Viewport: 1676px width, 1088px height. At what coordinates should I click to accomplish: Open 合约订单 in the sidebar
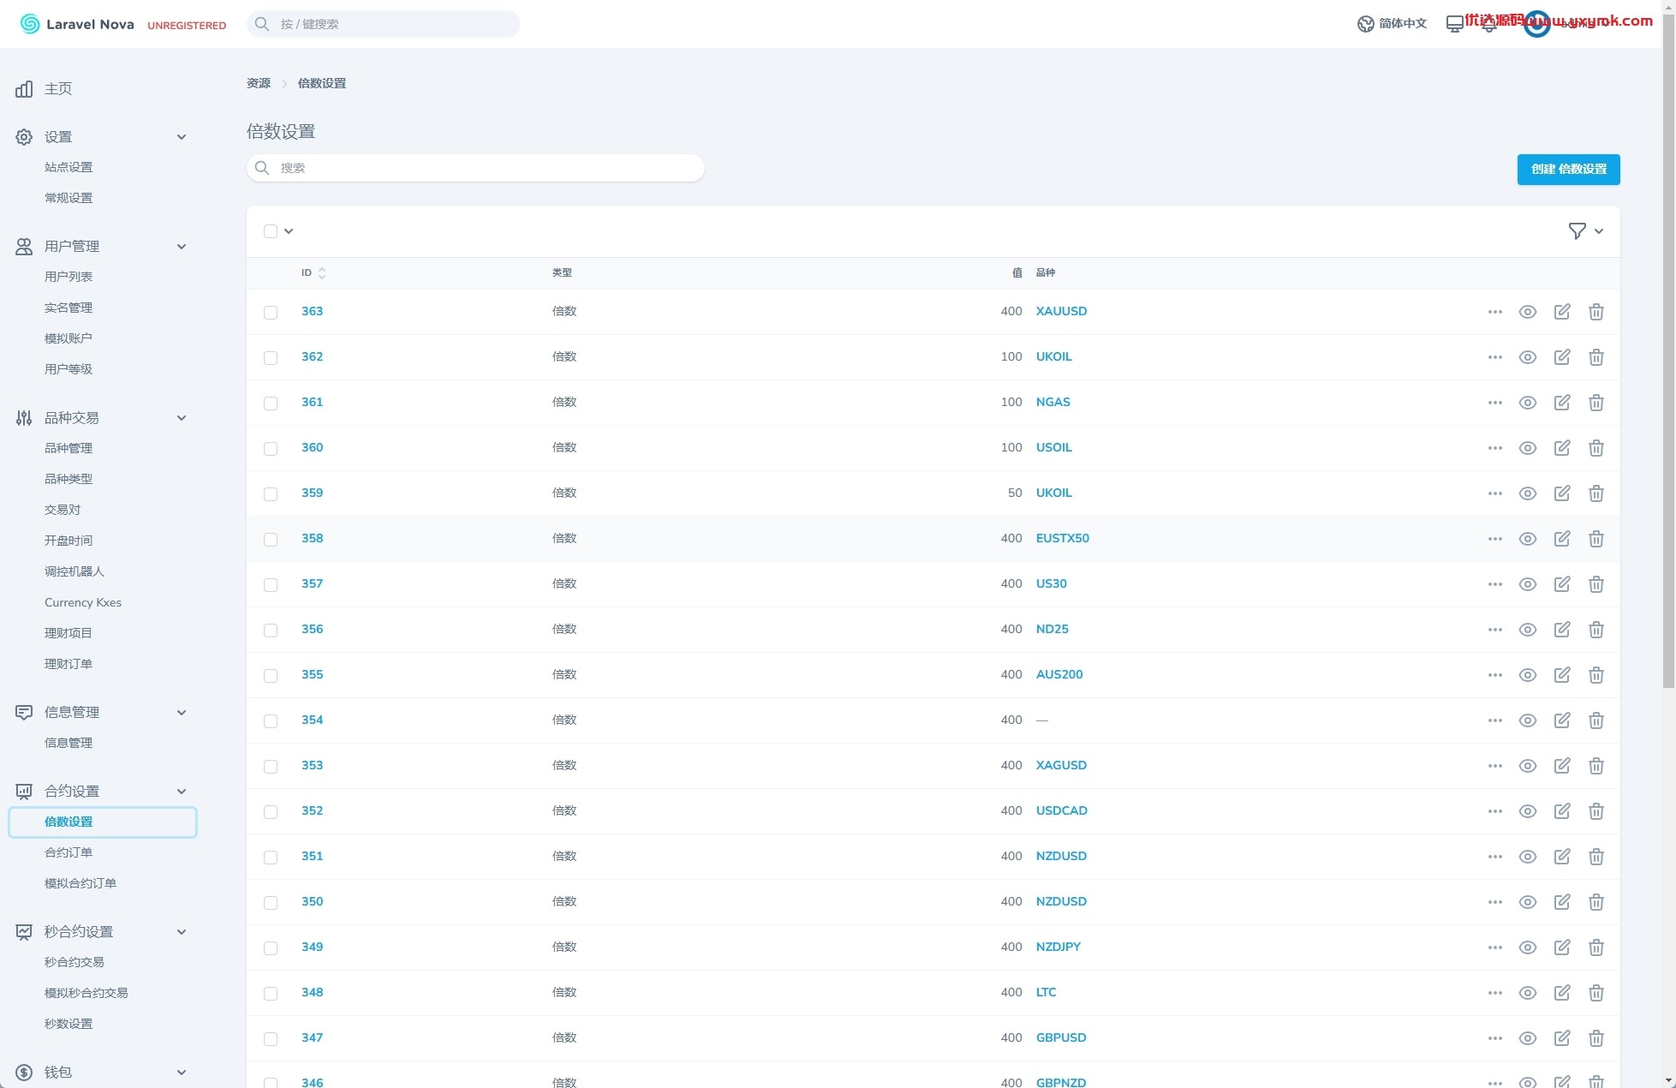[x=69, y=852]
